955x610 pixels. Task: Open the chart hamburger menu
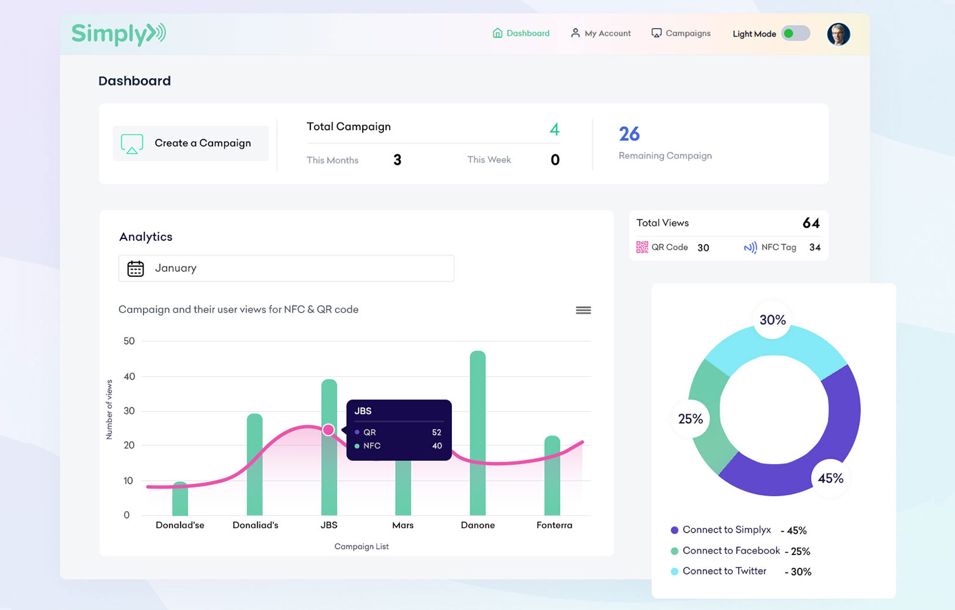(583, 310)
